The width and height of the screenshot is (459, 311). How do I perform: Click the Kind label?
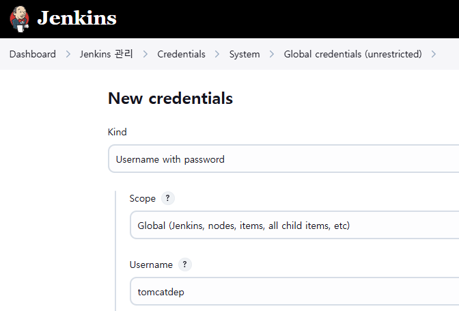(x=117, y=132)
